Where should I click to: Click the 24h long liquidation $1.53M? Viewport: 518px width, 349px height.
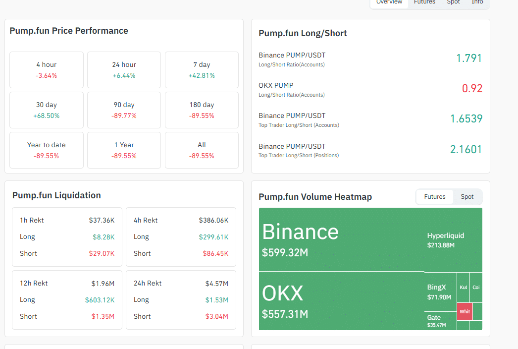coord(217,300)
